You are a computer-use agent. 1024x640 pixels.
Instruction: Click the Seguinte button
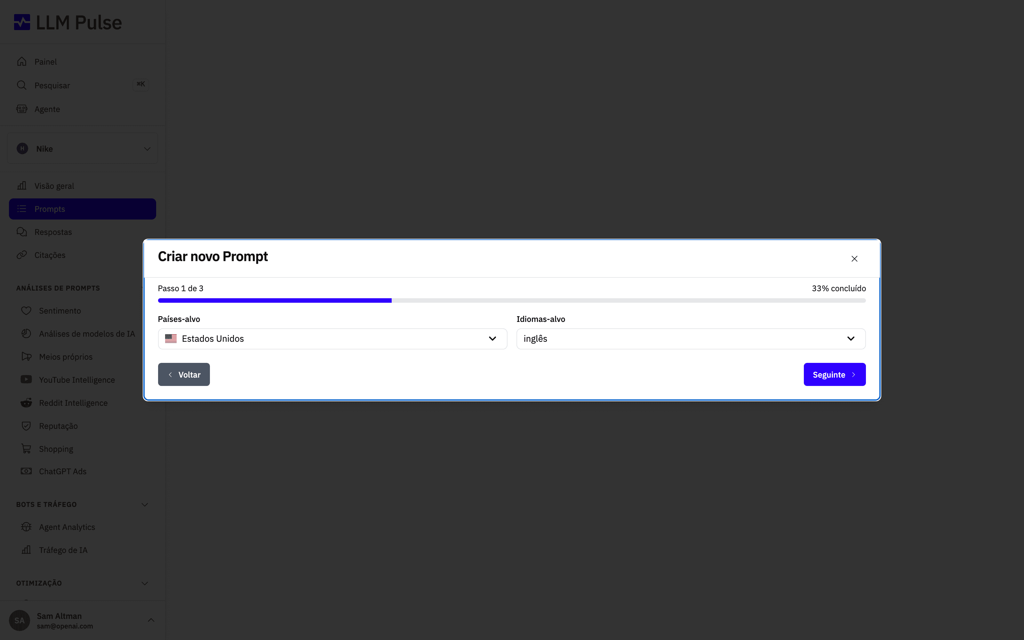pyautogui.click(x=835, y=375)
